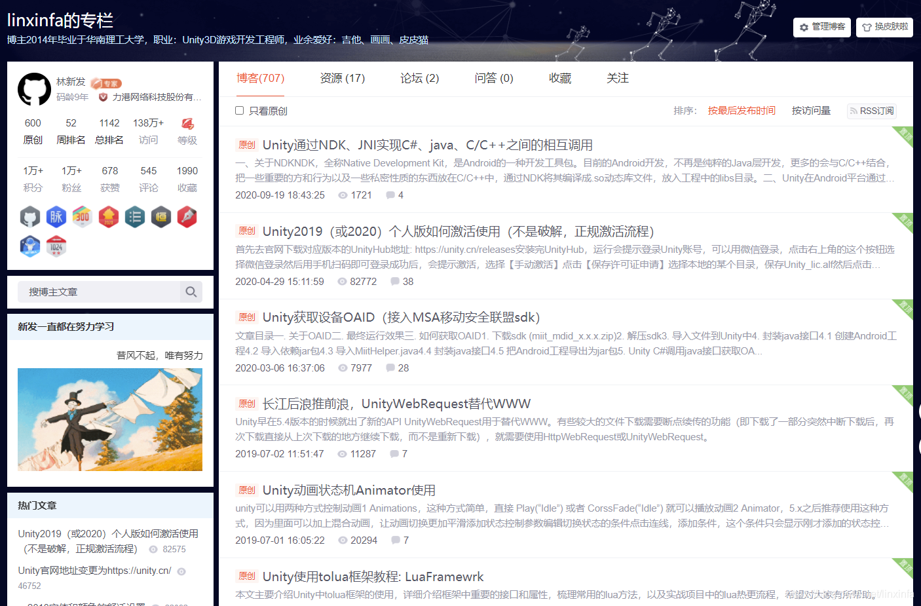Click the 52 周排名 statistic

pyautogui.click(x=71, y=131)
